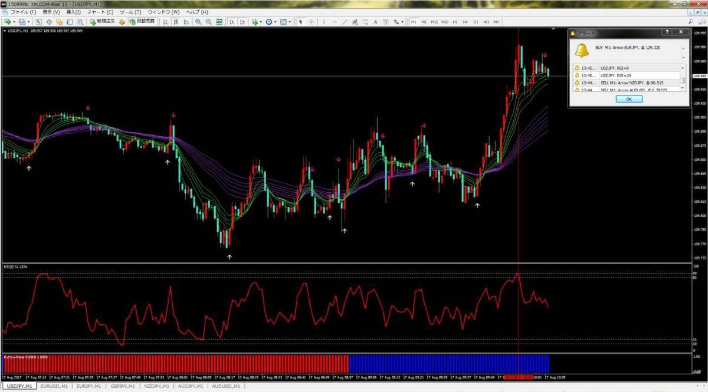Switch to M5 timeframe
Image resolution: width=708 pixels, height=392 pixels.
[x=424, y=22]
